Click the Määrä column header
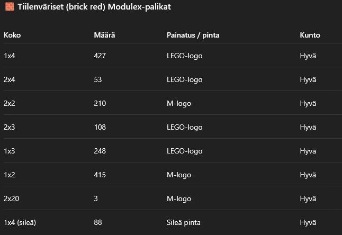 (x=104, y=35)
